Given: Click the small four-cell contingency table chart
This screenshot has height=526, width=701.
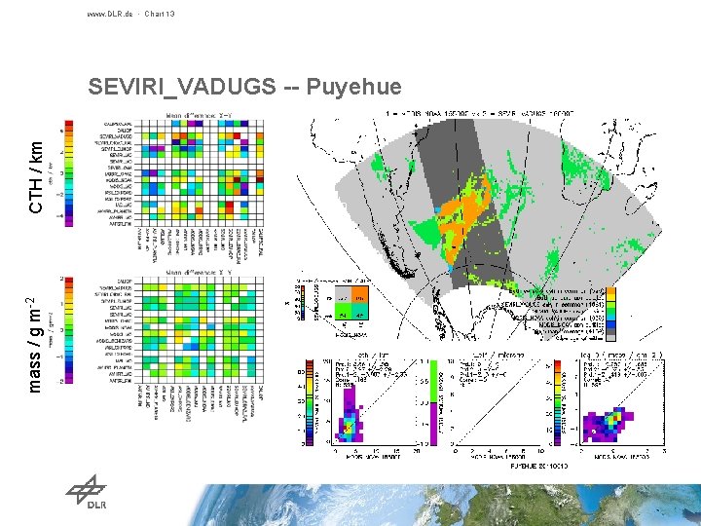Looking at the screenshot, I should [351, 303].
